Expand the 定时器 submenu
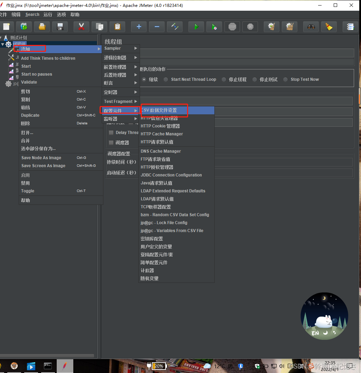This screenshot has width=361, height=373. click(x=121, y=92)
